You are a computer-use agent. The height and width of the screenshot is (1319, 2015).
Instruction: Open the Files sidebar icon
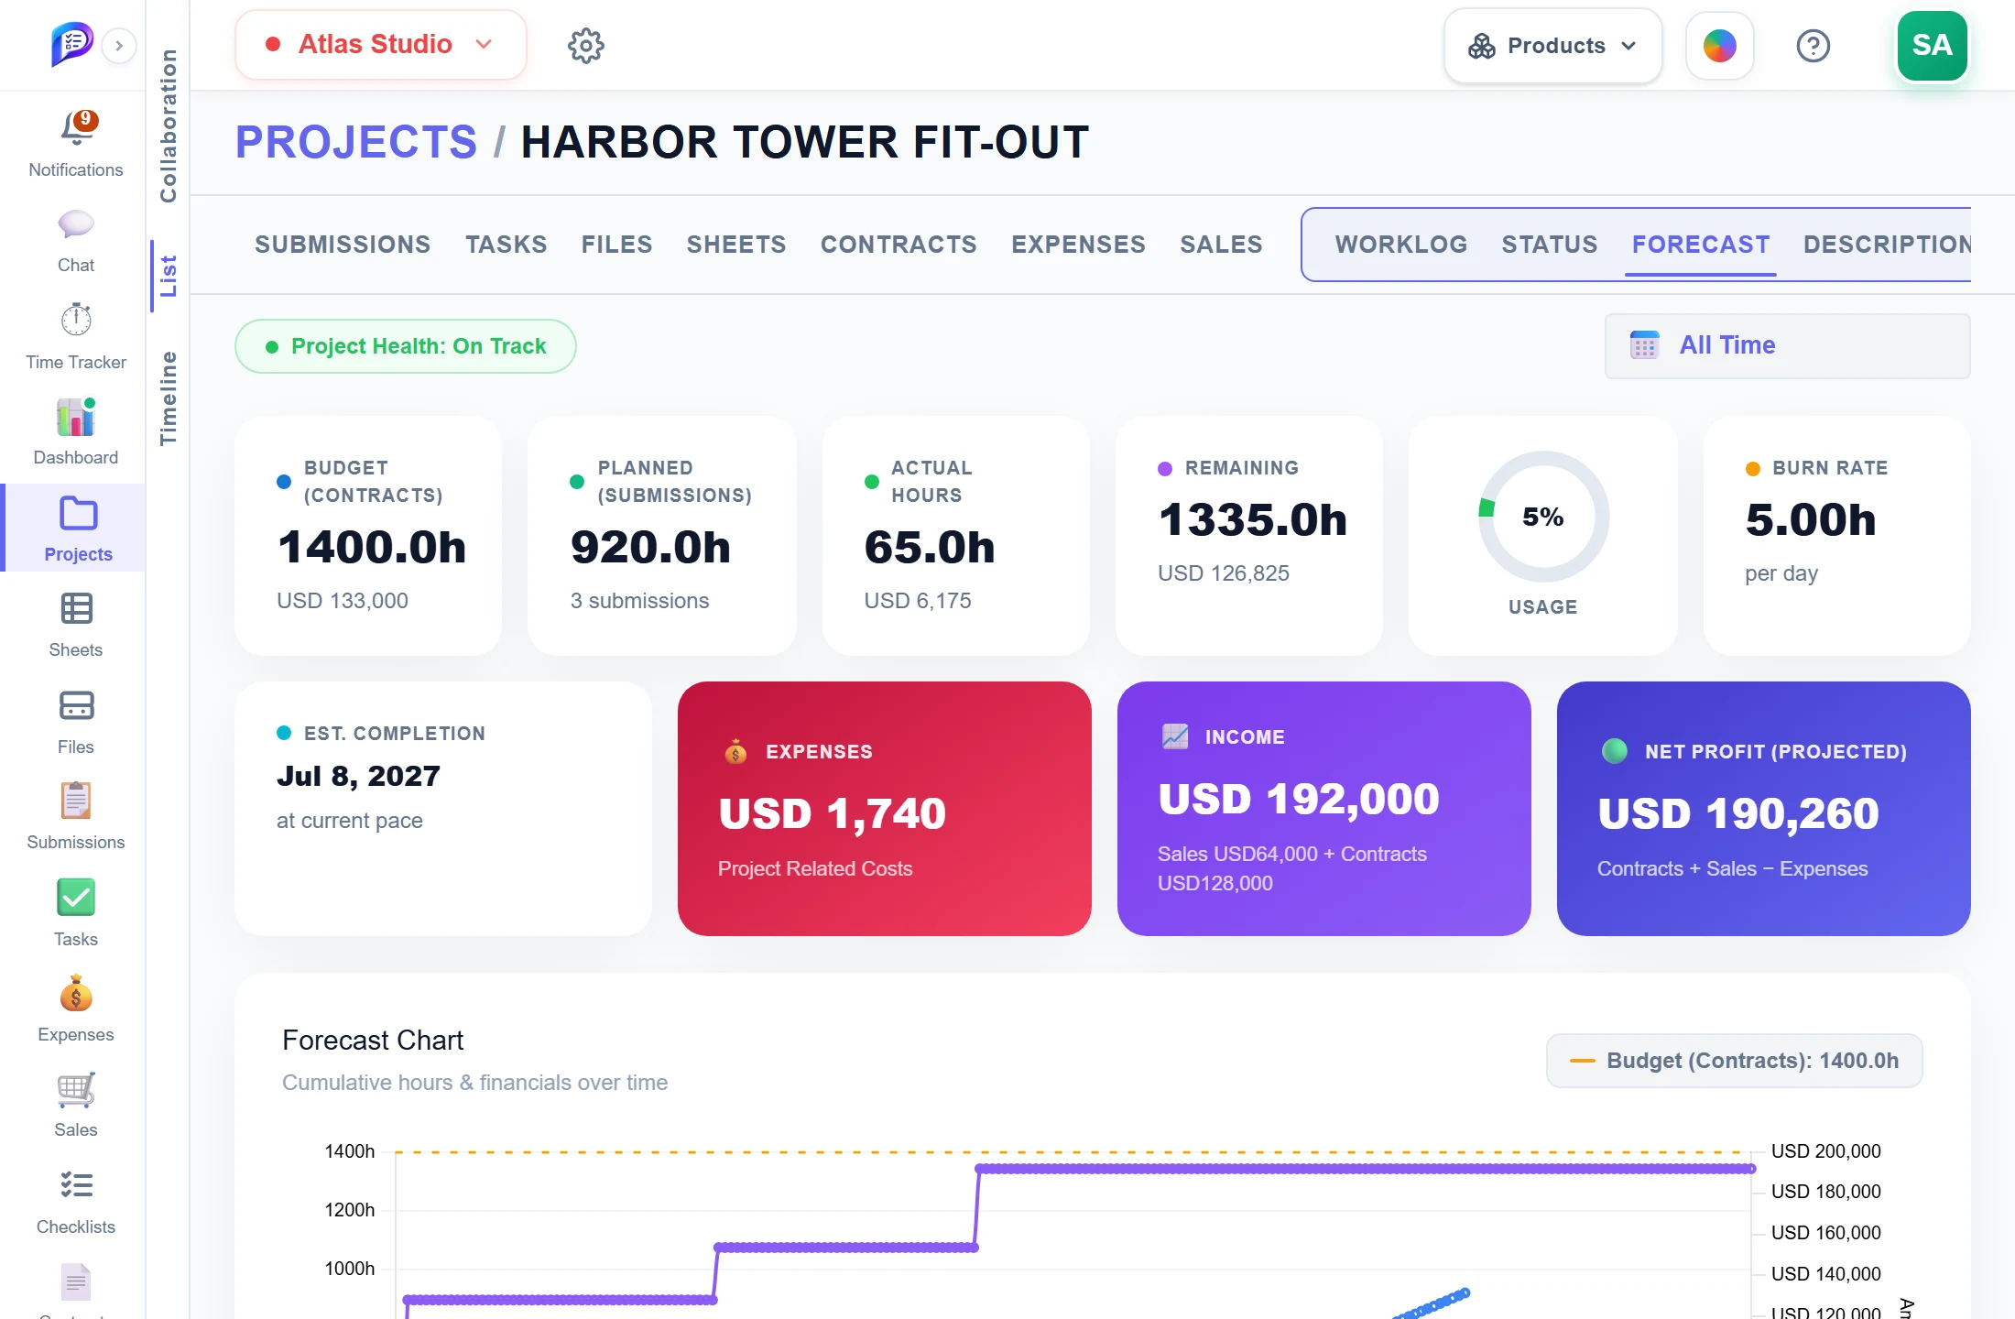[76, 705]
